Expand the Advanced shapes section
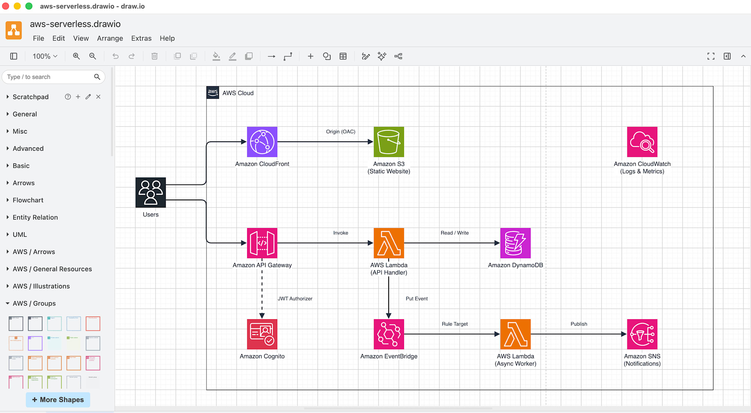 pos(28,149)
